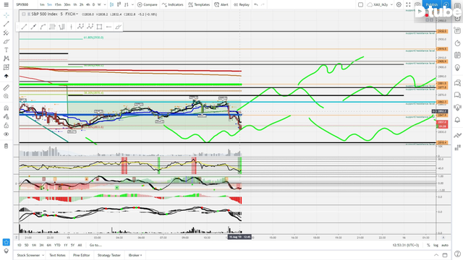Screen dimensions: 463x260
Task: Toggle hide all drawings eye icon
Action: pos(7,134)
